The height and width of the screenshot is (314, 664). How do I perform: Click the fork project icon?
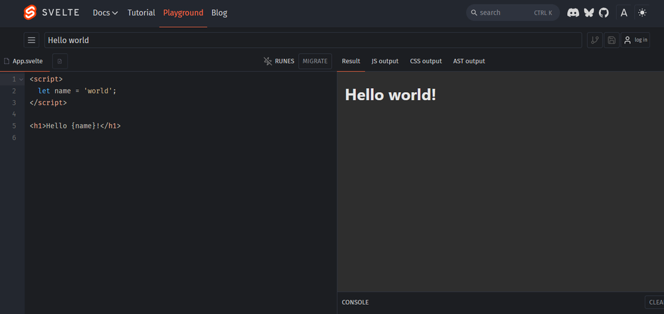pyautogui.click(x=595, y=40)
